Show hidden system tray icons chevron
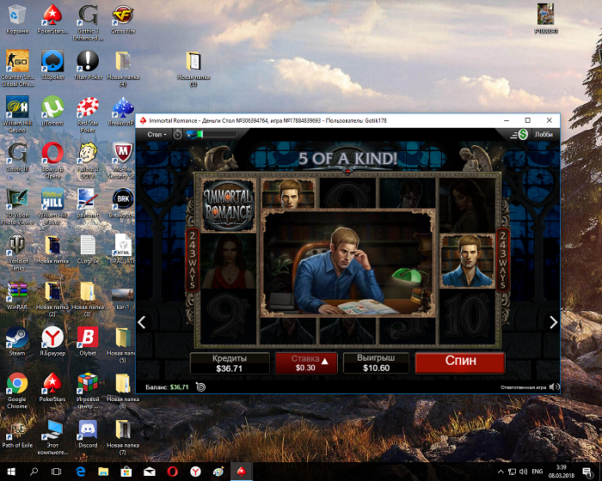 (501, 472)
